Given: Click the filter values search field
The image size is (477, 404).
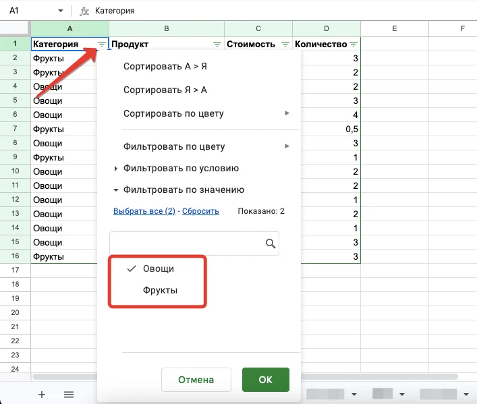Looking at the screenshot, I should pyautogui.click(x=186, y=244).
